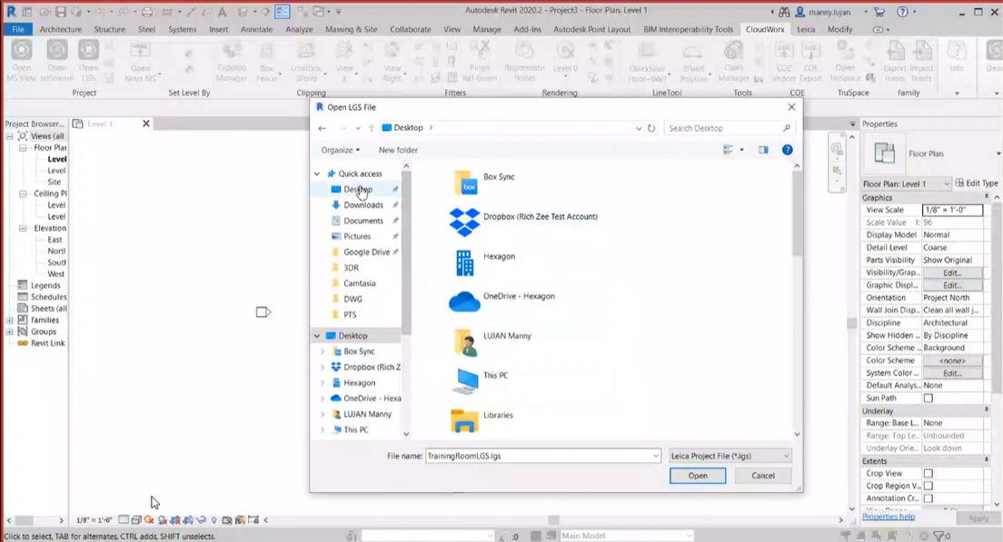1003x542 pixels.
Task: Open Nova MS ribbon tool
Action: 140,61
